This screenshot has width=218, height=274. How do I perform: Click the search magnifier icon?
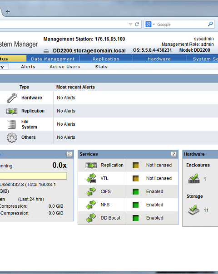(x=210, y=24)
